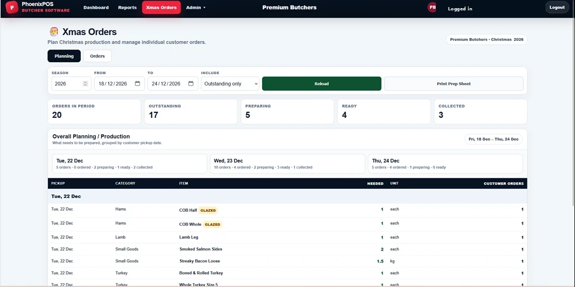Click the green Reload button
This screenshot has width=575, height=287.
pyautogui.click(x=322, y=83)
